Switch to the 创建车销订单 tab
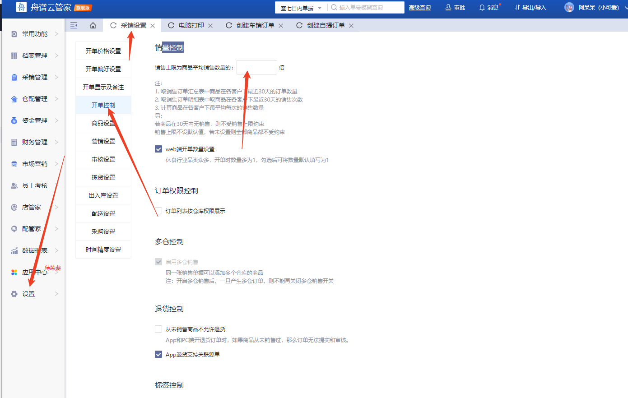628x398 pixels. [255, 26]
